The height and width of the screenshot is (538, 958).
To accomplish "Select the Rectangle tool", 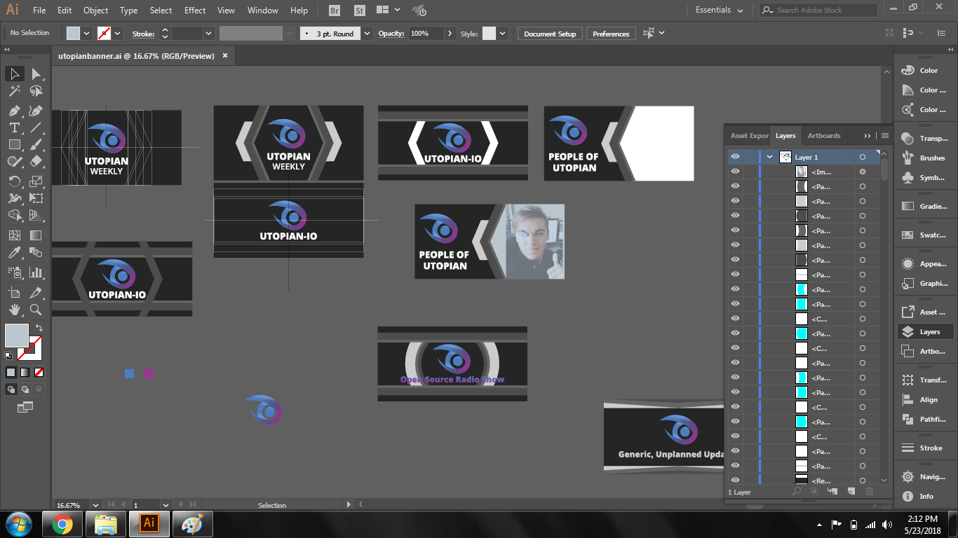I will pos(15,144).
